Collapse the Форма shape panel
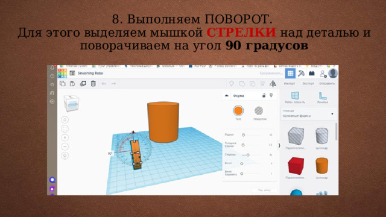Screen dimensions: 386x217 point(227,96)
